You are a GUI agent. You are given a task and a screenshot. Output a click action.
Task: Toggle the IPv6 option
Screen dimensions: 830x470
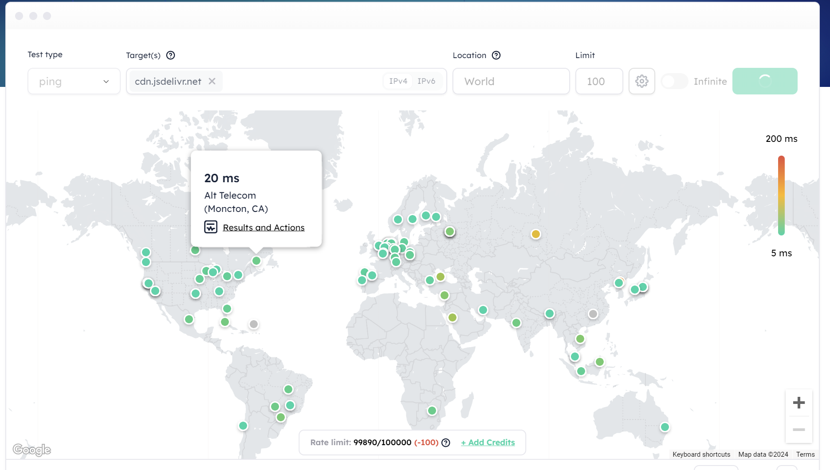426,81
